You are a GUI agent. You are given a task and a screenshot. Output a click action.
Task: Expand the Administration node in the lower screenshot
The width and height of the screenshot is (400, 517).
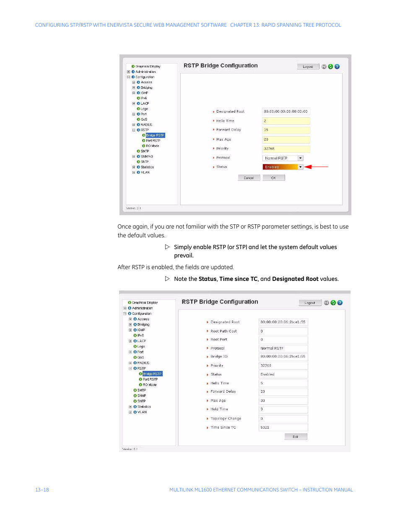pyautogui.click(x=125, y=308)
